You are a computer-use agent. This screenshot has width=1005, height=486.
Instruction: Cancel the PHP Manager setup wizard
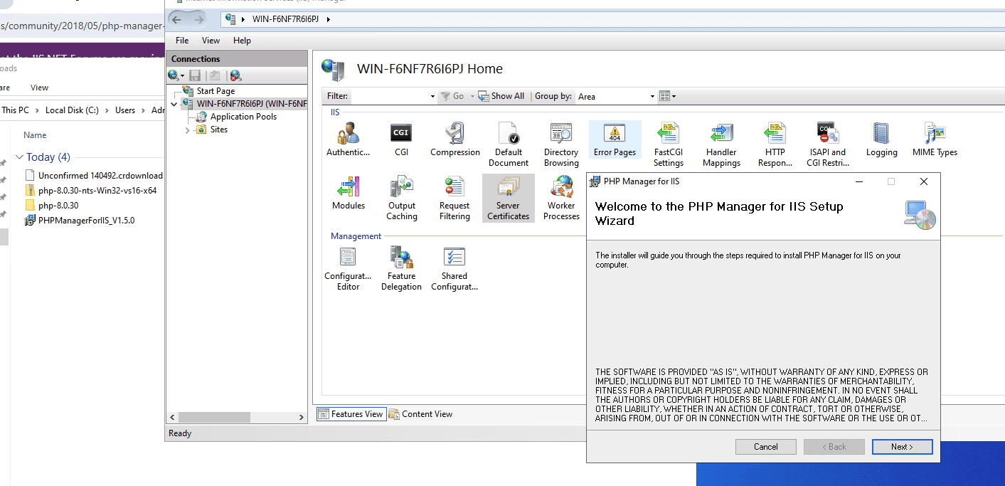[765, 447]
